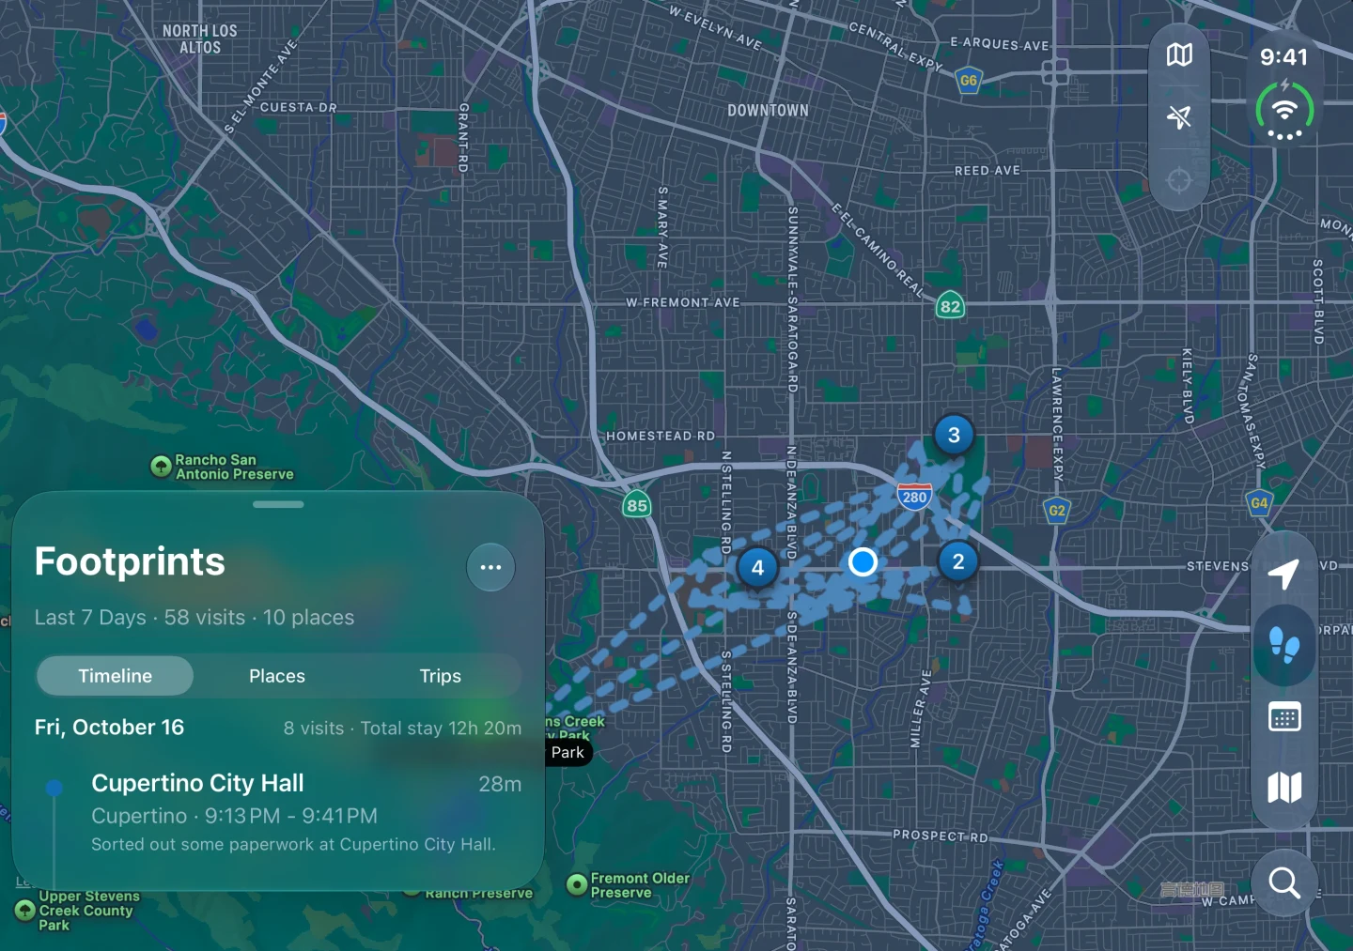The image size is (1353, 951).
Task: Tap the Wi-Fi status ring icon
Action: coord(1284,110)
